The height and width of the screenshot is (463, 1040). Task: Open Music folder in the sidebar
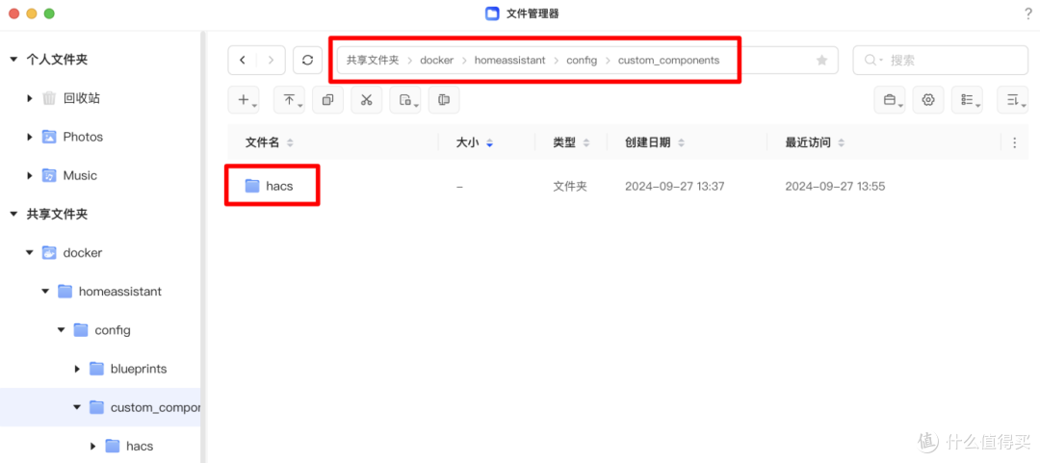[69, 176]
